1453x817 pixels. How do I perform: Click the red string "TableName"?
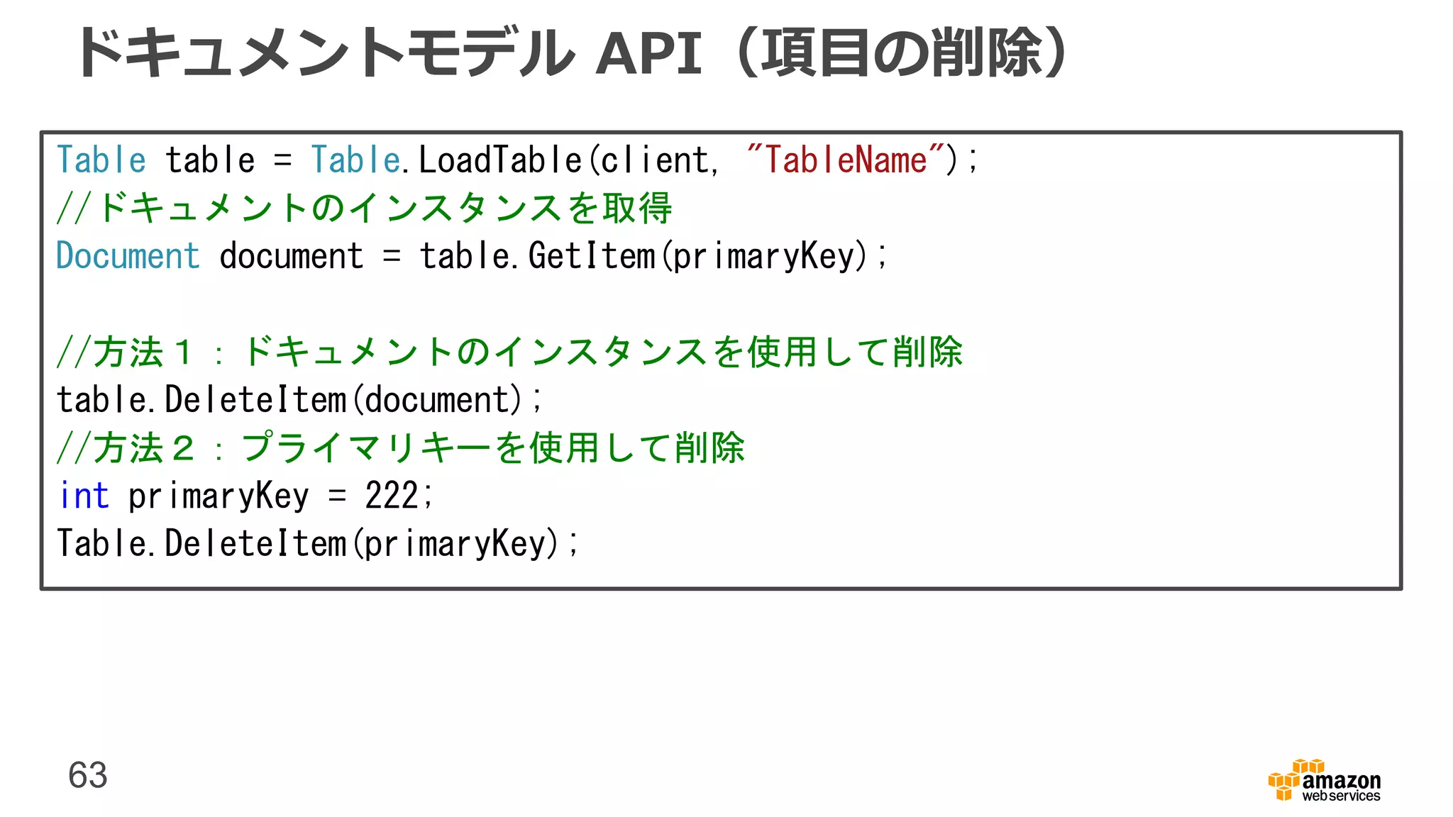click(846, 160)
